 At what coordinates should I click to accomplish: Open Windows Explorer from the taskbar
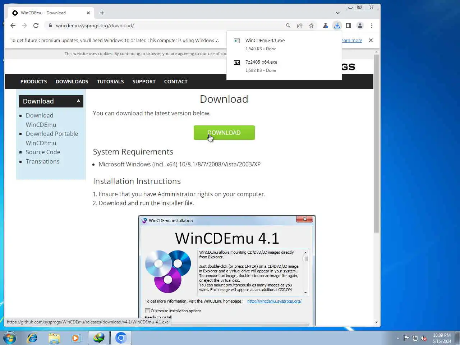click(x=54, y=338)
